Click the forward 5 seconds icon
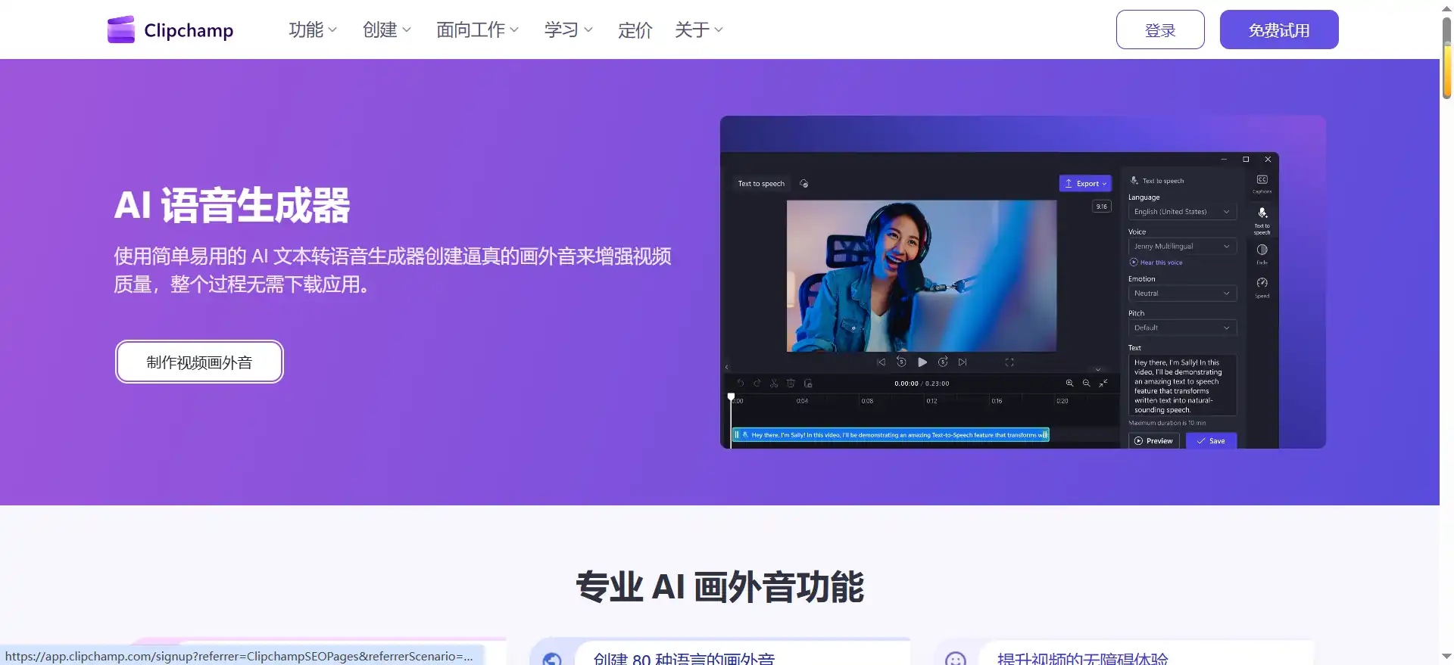The image size is (1454, 665). (x=943, y=362)
